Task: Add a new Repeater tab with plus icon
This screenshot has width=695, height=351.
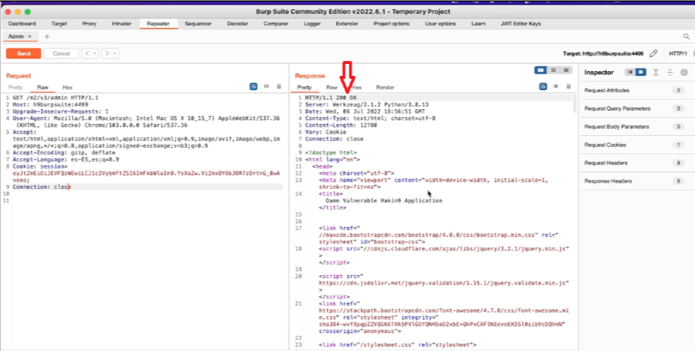Action: (x=47, y=36)
